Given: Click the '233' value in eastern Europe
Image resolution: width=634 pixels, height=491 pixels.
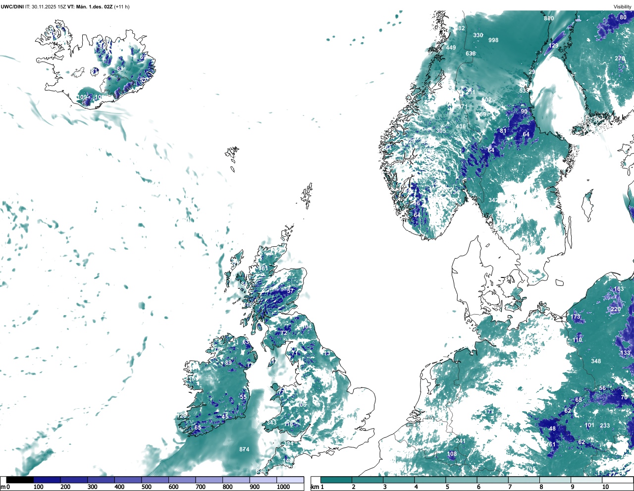Looking at the screenshot, I should pyautogui.click(x=605, y=426).
